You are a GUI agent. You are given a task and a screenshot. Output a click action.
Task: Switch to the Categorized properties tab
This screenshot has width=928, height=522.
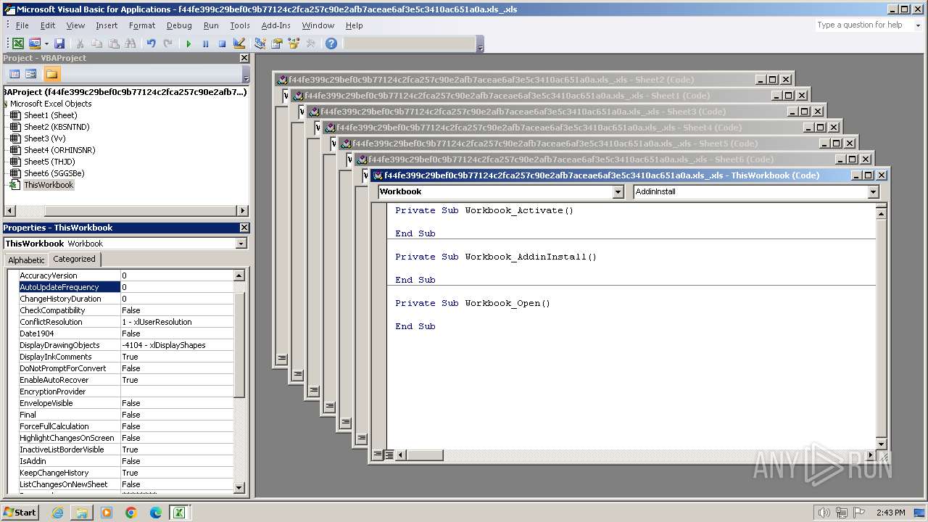coord(74,259)
